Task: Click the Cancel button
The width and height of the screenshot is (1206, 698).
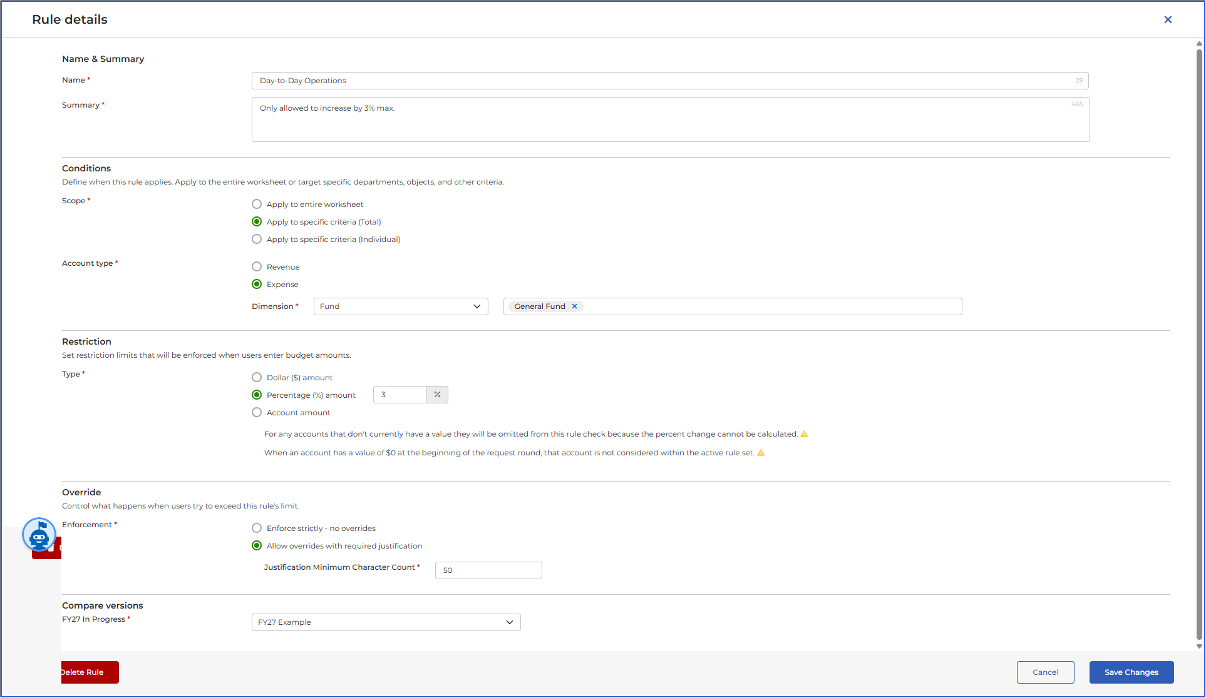Action: (x=1046, y=672)
